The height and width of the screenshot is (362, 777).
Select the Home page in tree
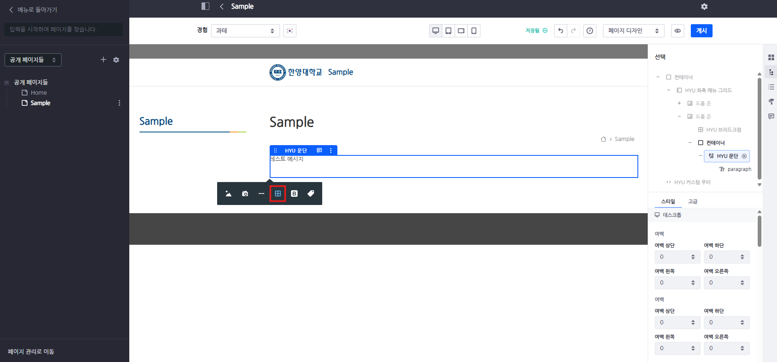click(x=39, y=93)
